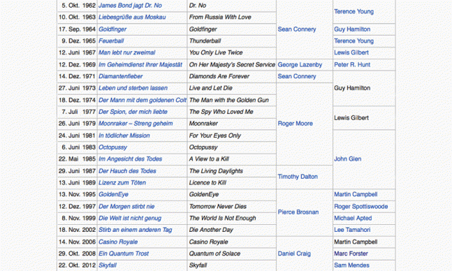Select original title Diamonds Are Forever
The image size is (452, 271).
(x=219, y=76)
